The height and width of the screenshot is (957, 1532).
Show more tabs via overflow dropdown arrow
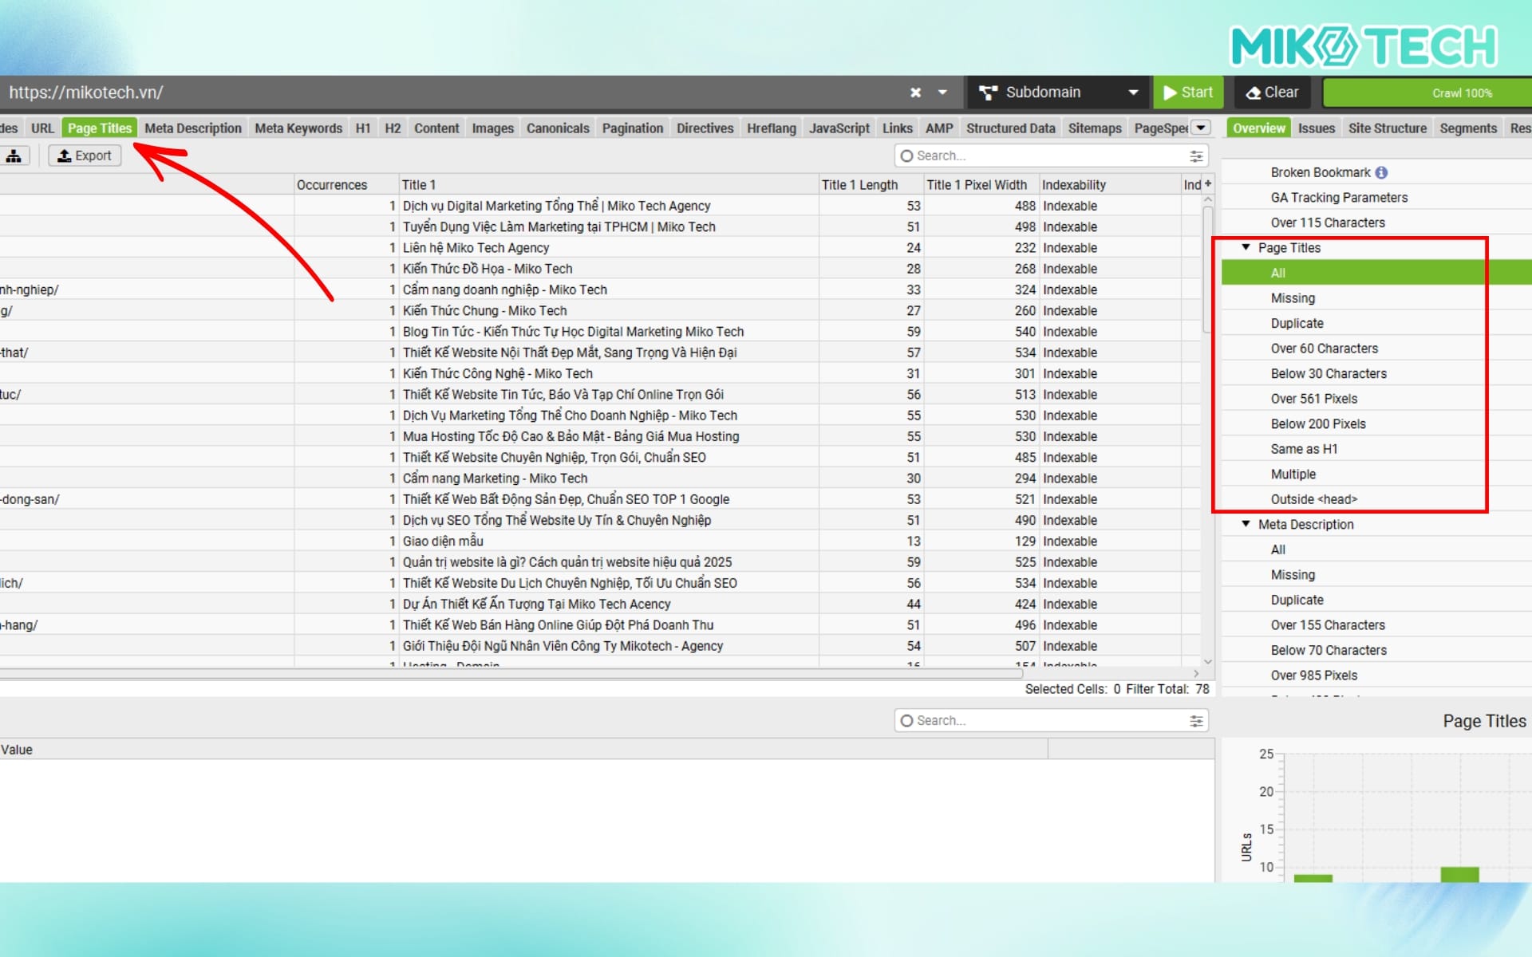(x=1201, y=128)
